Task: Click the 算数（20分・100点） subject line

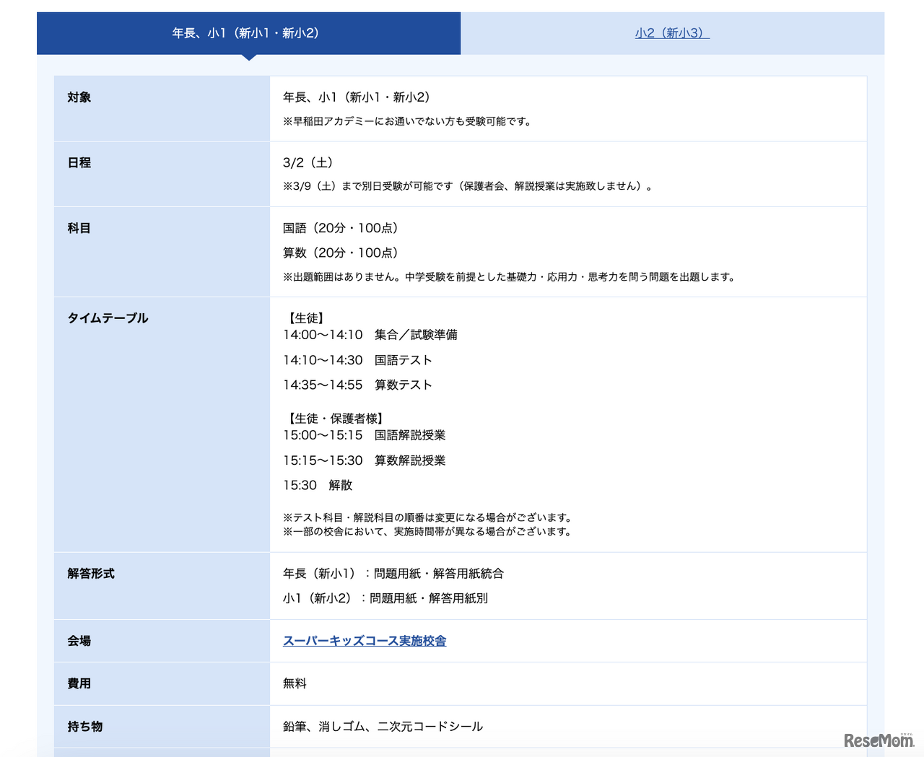Action: click(x=341, y=253)
